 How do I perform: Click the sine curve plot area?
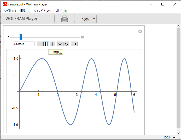(74, 91)
